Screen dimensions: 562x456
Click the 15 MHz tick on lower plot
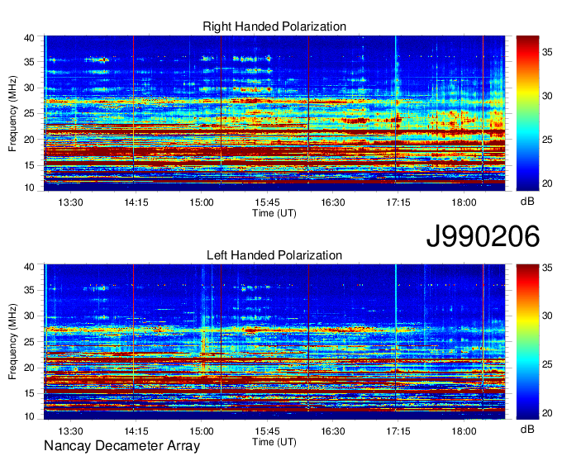(29, 394)
